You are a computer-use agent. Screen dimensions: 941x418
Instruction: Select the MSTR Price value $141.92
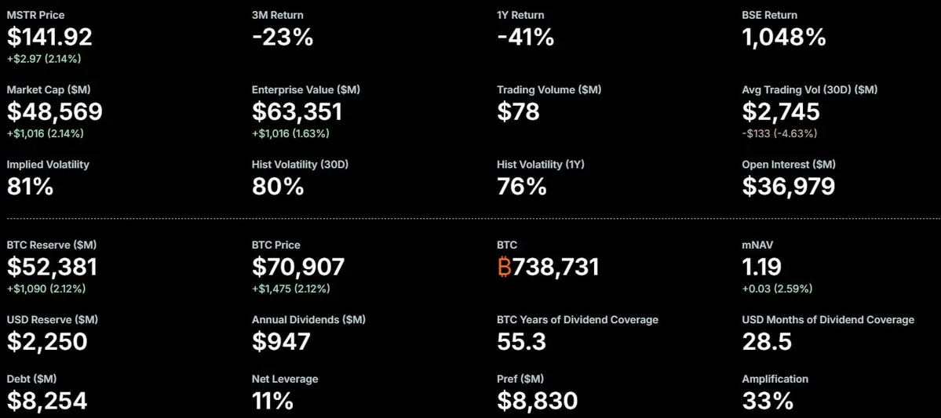[49, 37]
